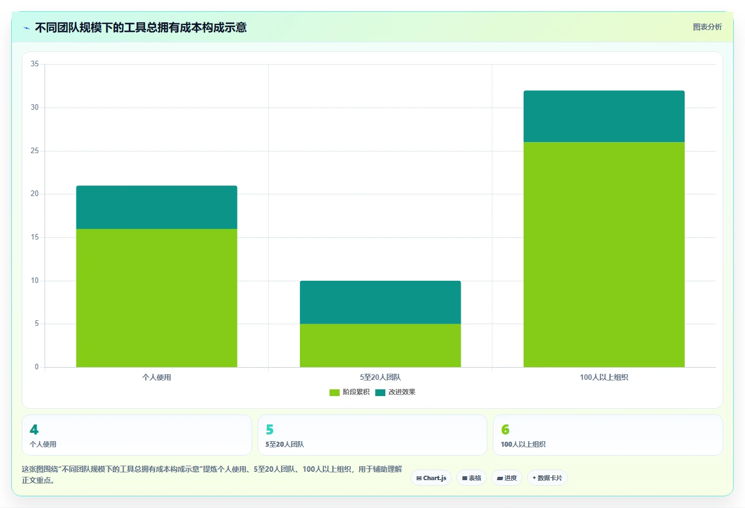Image resolution: width=745 pixels, height=508 pixels.
Task: Click the lightning icon beside the chart title
Action: pos(26,28)
